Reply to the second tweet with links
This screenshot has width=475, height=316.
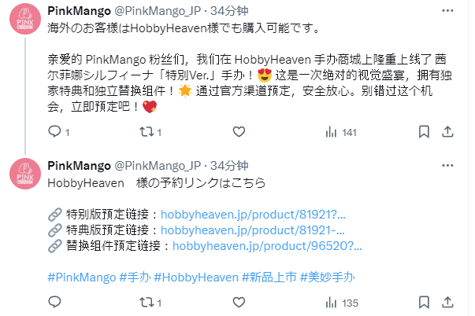(x=54, y=302)
